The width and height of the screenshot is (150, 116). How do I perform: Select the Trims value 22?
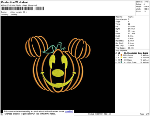click(129, 24)
